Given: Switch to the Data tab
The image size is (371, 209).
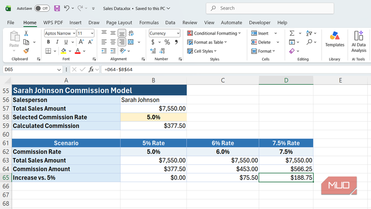Looking at the screenshot, I should tap(170, 23).
